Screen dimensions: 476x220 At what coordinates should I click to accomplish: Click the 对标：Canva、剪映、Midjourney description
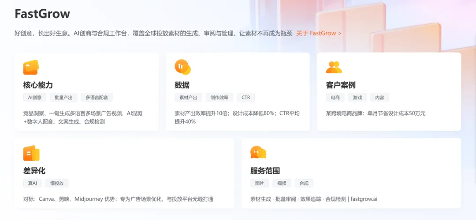pyautogui.click(x=118, y=199)
